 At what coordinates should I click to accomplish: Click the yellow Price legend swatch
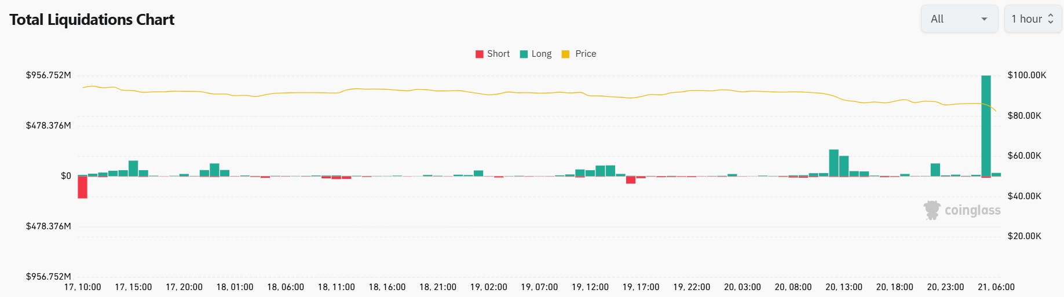pos(565,54)
